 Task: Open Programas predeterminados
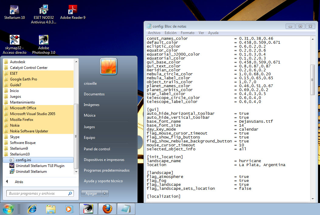[x=107, y=170]
